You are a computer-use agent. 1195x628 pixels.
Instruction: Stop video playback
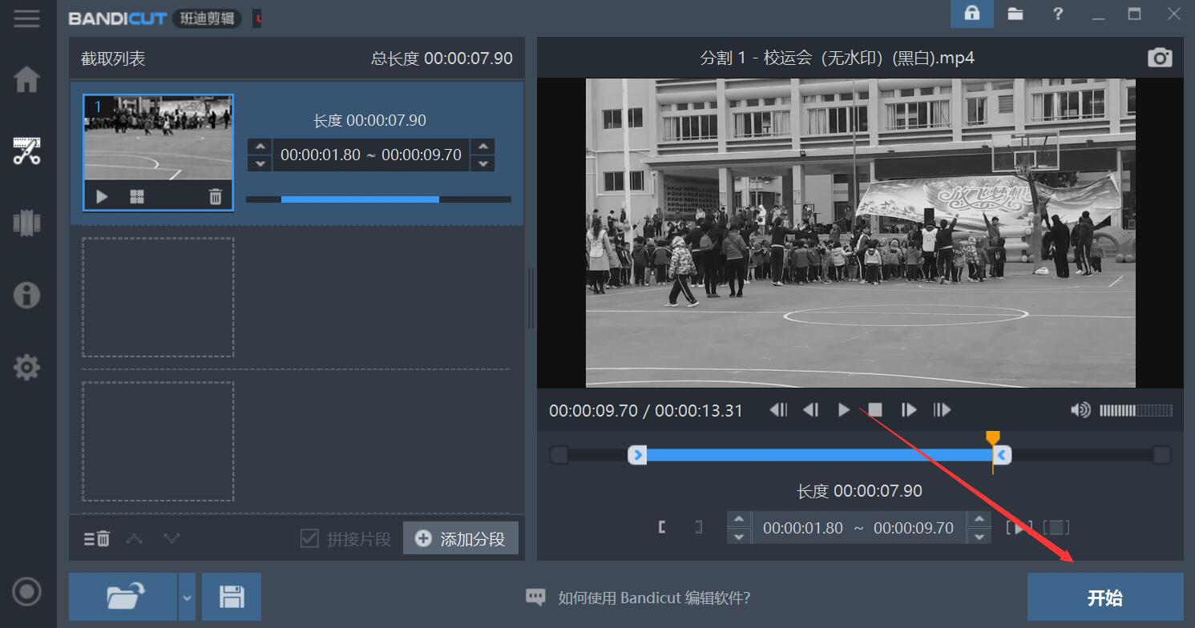(x=875, y=410)
